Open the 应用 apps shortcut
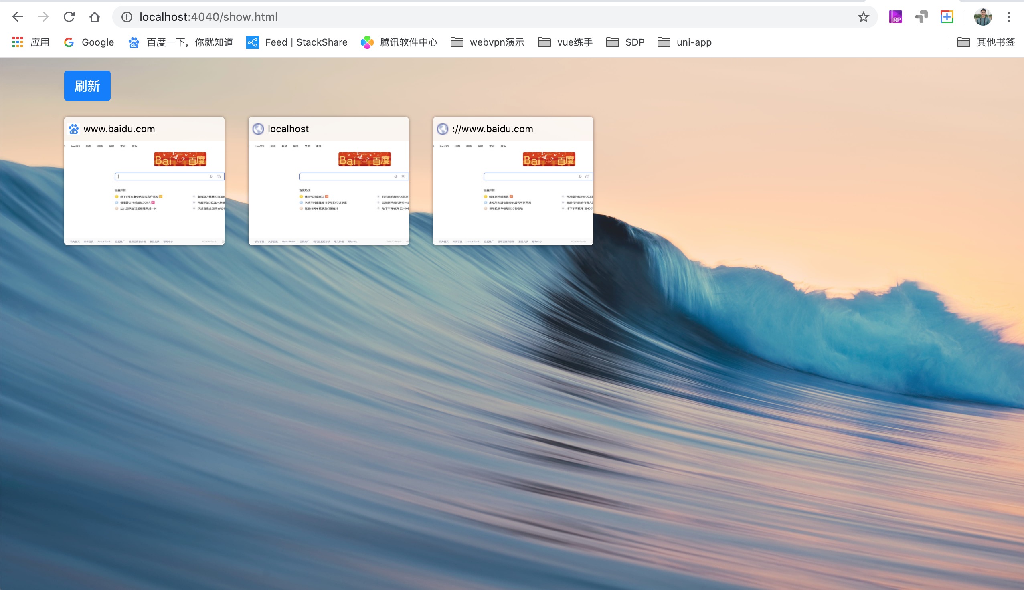1024x590 pixels. click(x=31, y=42)
